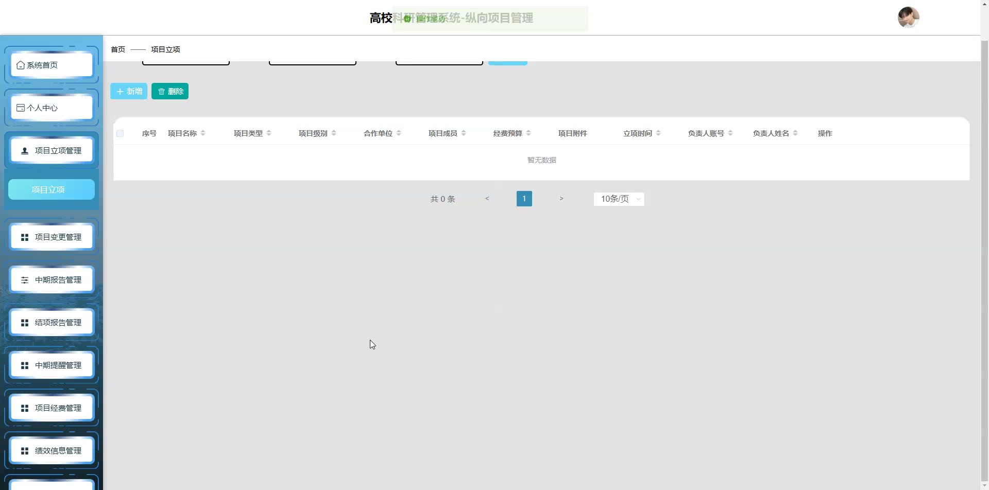
Task: Sort the table by 项目成员 caret icon
Action: click(464, 133)
